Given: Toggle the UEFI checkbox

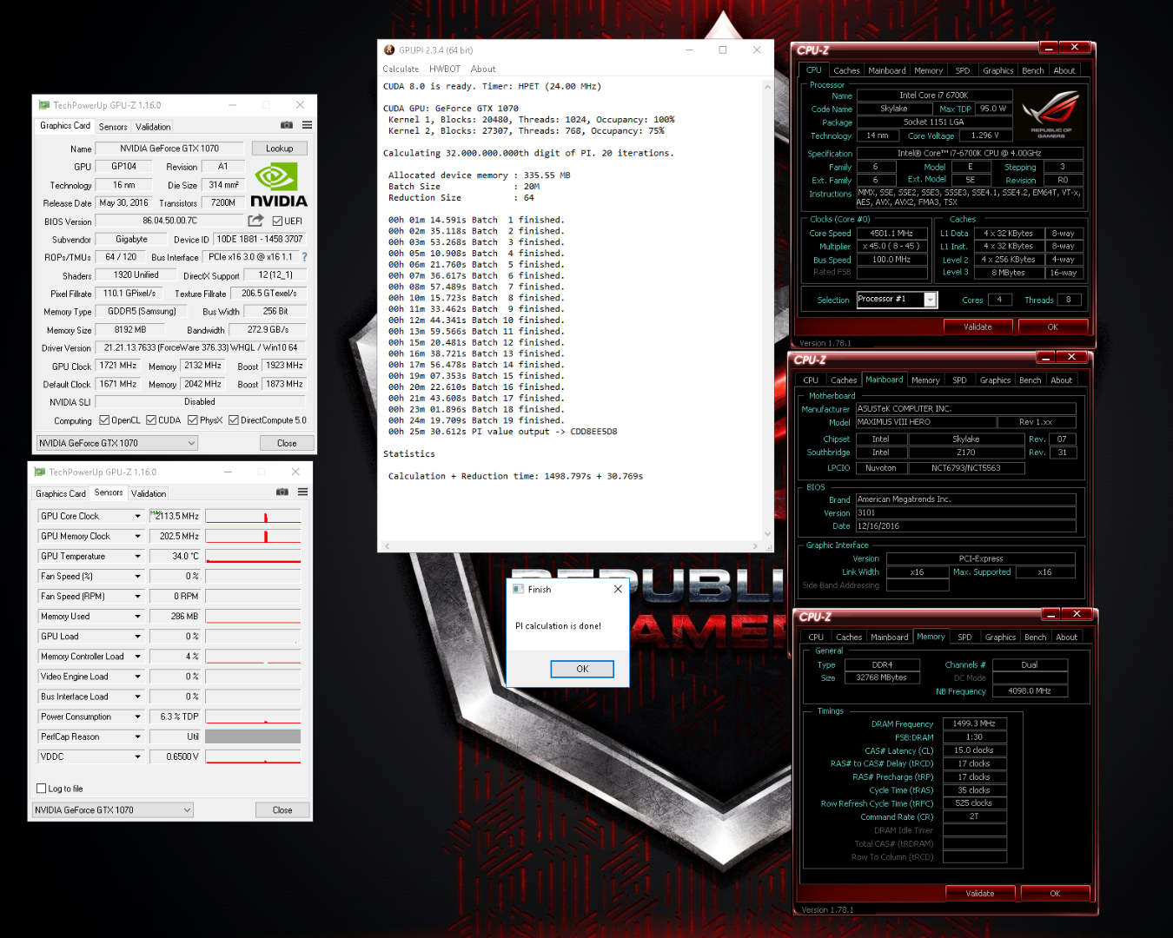Looking at the screenshot, I should [x=277, y=221].
